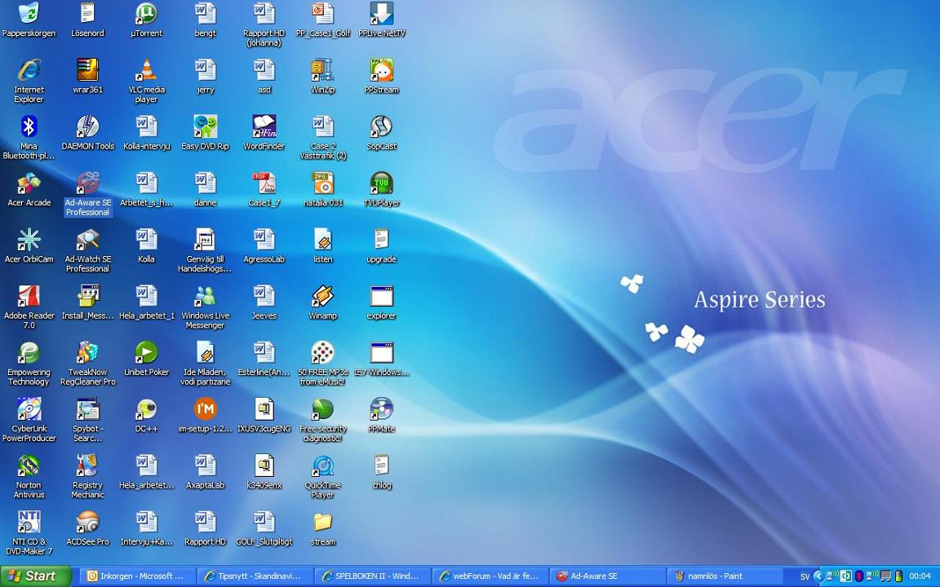This screenshot has height=587, width=940.
Task: Switch to Tipsnytt - Skandinavi taskbar button
Action: coord(256,576)
